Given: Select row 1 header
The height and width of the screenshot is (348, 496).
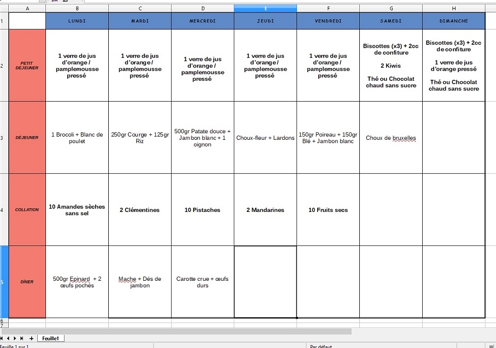Looking at the screenshot, I should click(4, 21).
